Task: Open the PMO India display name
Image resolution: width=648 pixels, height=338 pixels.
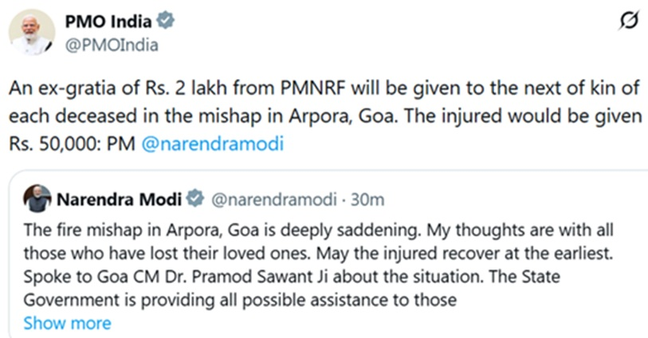Action: pyautogui.click(x=108, y=22)
